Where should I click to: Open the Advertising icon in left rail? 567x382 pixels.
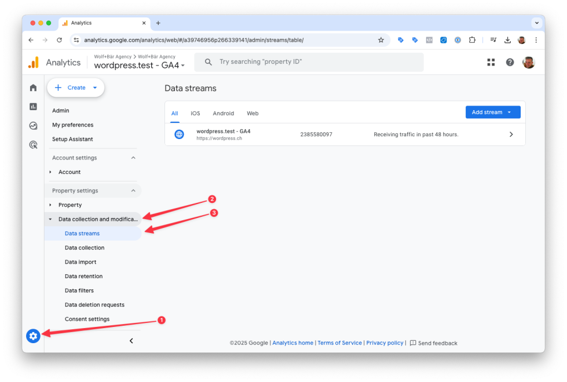(x=33, y=145)
